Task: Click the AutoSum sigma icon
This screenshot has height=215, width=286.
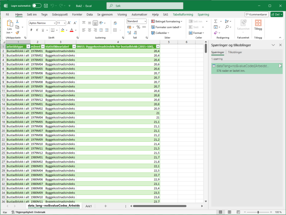Action: tap(216, 22)
